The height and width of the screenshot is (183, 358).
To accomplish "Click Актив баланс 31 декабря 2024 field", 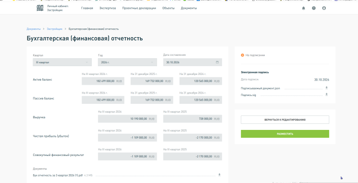I will [x=201, y=81].
